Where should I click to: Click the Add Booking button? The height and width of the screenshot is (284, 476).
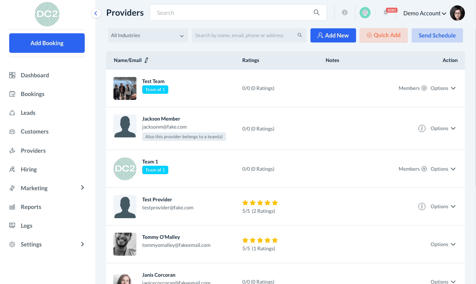[x=47, y=43]
